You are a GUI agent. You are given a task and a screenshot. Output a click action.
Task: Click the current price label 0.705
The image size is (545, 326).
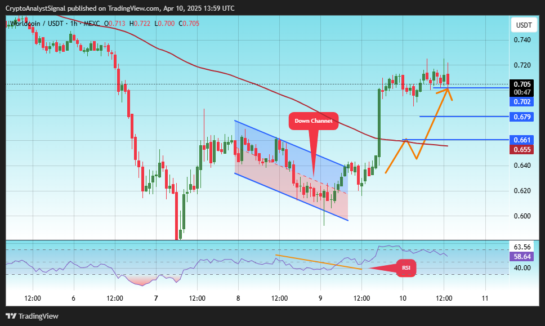(x=522, y=84)
